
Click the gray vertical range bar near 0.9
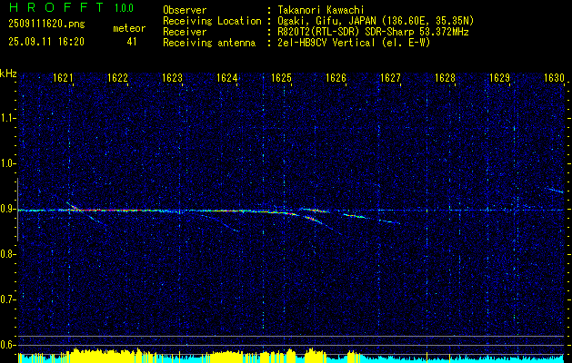click(x=17, y=210)
